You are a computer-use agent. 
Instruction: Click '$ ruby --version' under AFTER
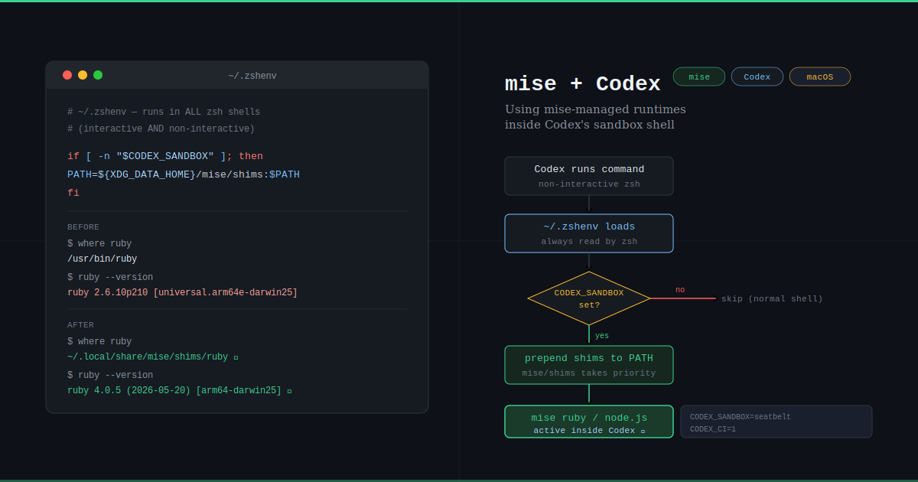[x=110, y=375]
